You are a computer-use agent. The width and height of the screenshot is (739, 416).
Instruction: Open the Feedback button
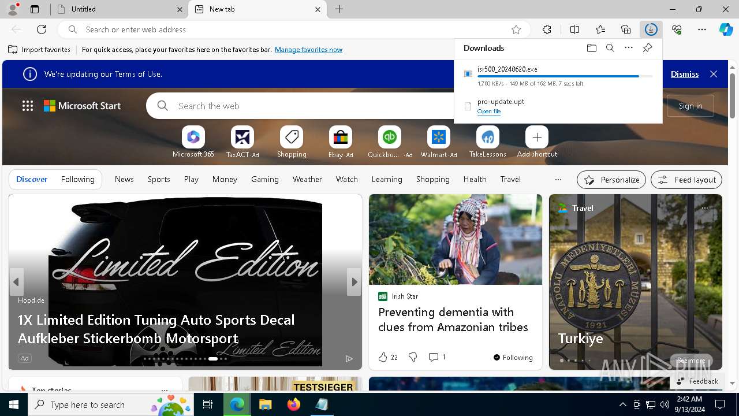(x=697, y=381)
